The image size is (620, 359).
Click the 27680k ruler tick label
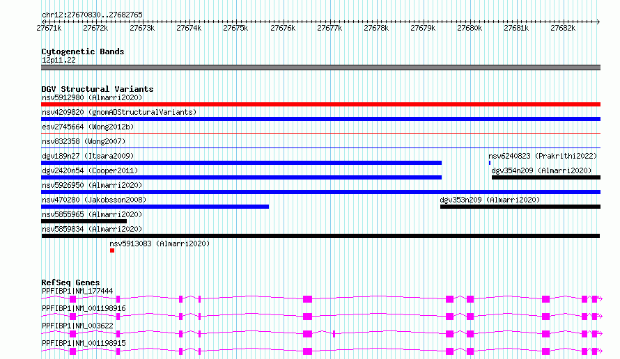click(x=470, y=28)
